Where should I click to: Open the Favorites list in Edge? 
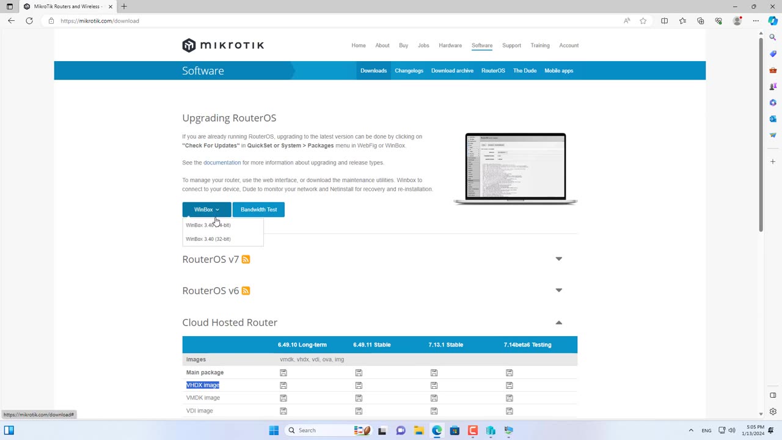(682, 21)
